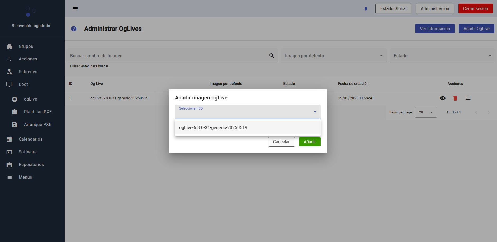Click Cancelar in the dialog
497x242 pixels.
pos(281,142)
